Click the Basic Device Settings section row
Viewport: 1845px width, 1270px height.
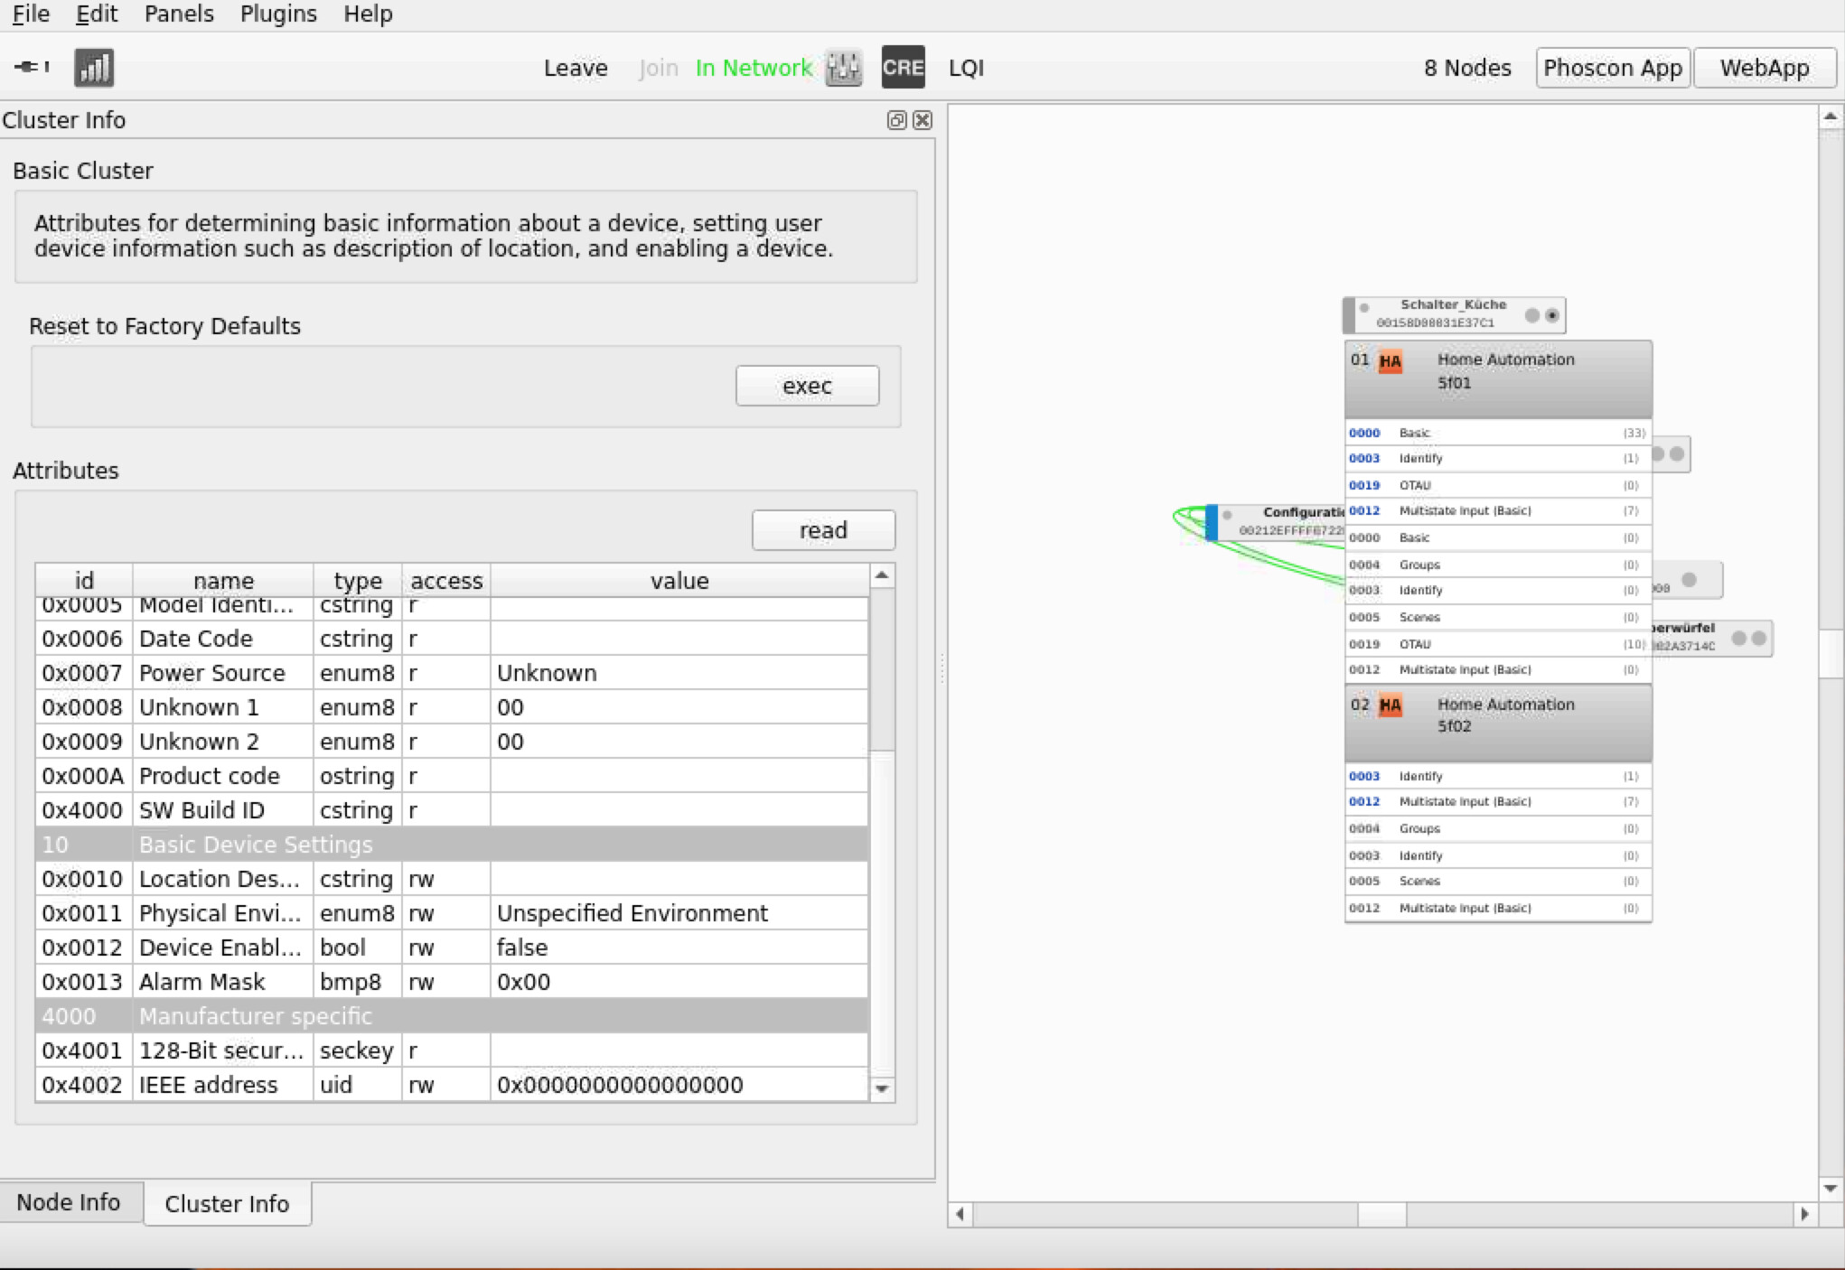click(452, 845)
